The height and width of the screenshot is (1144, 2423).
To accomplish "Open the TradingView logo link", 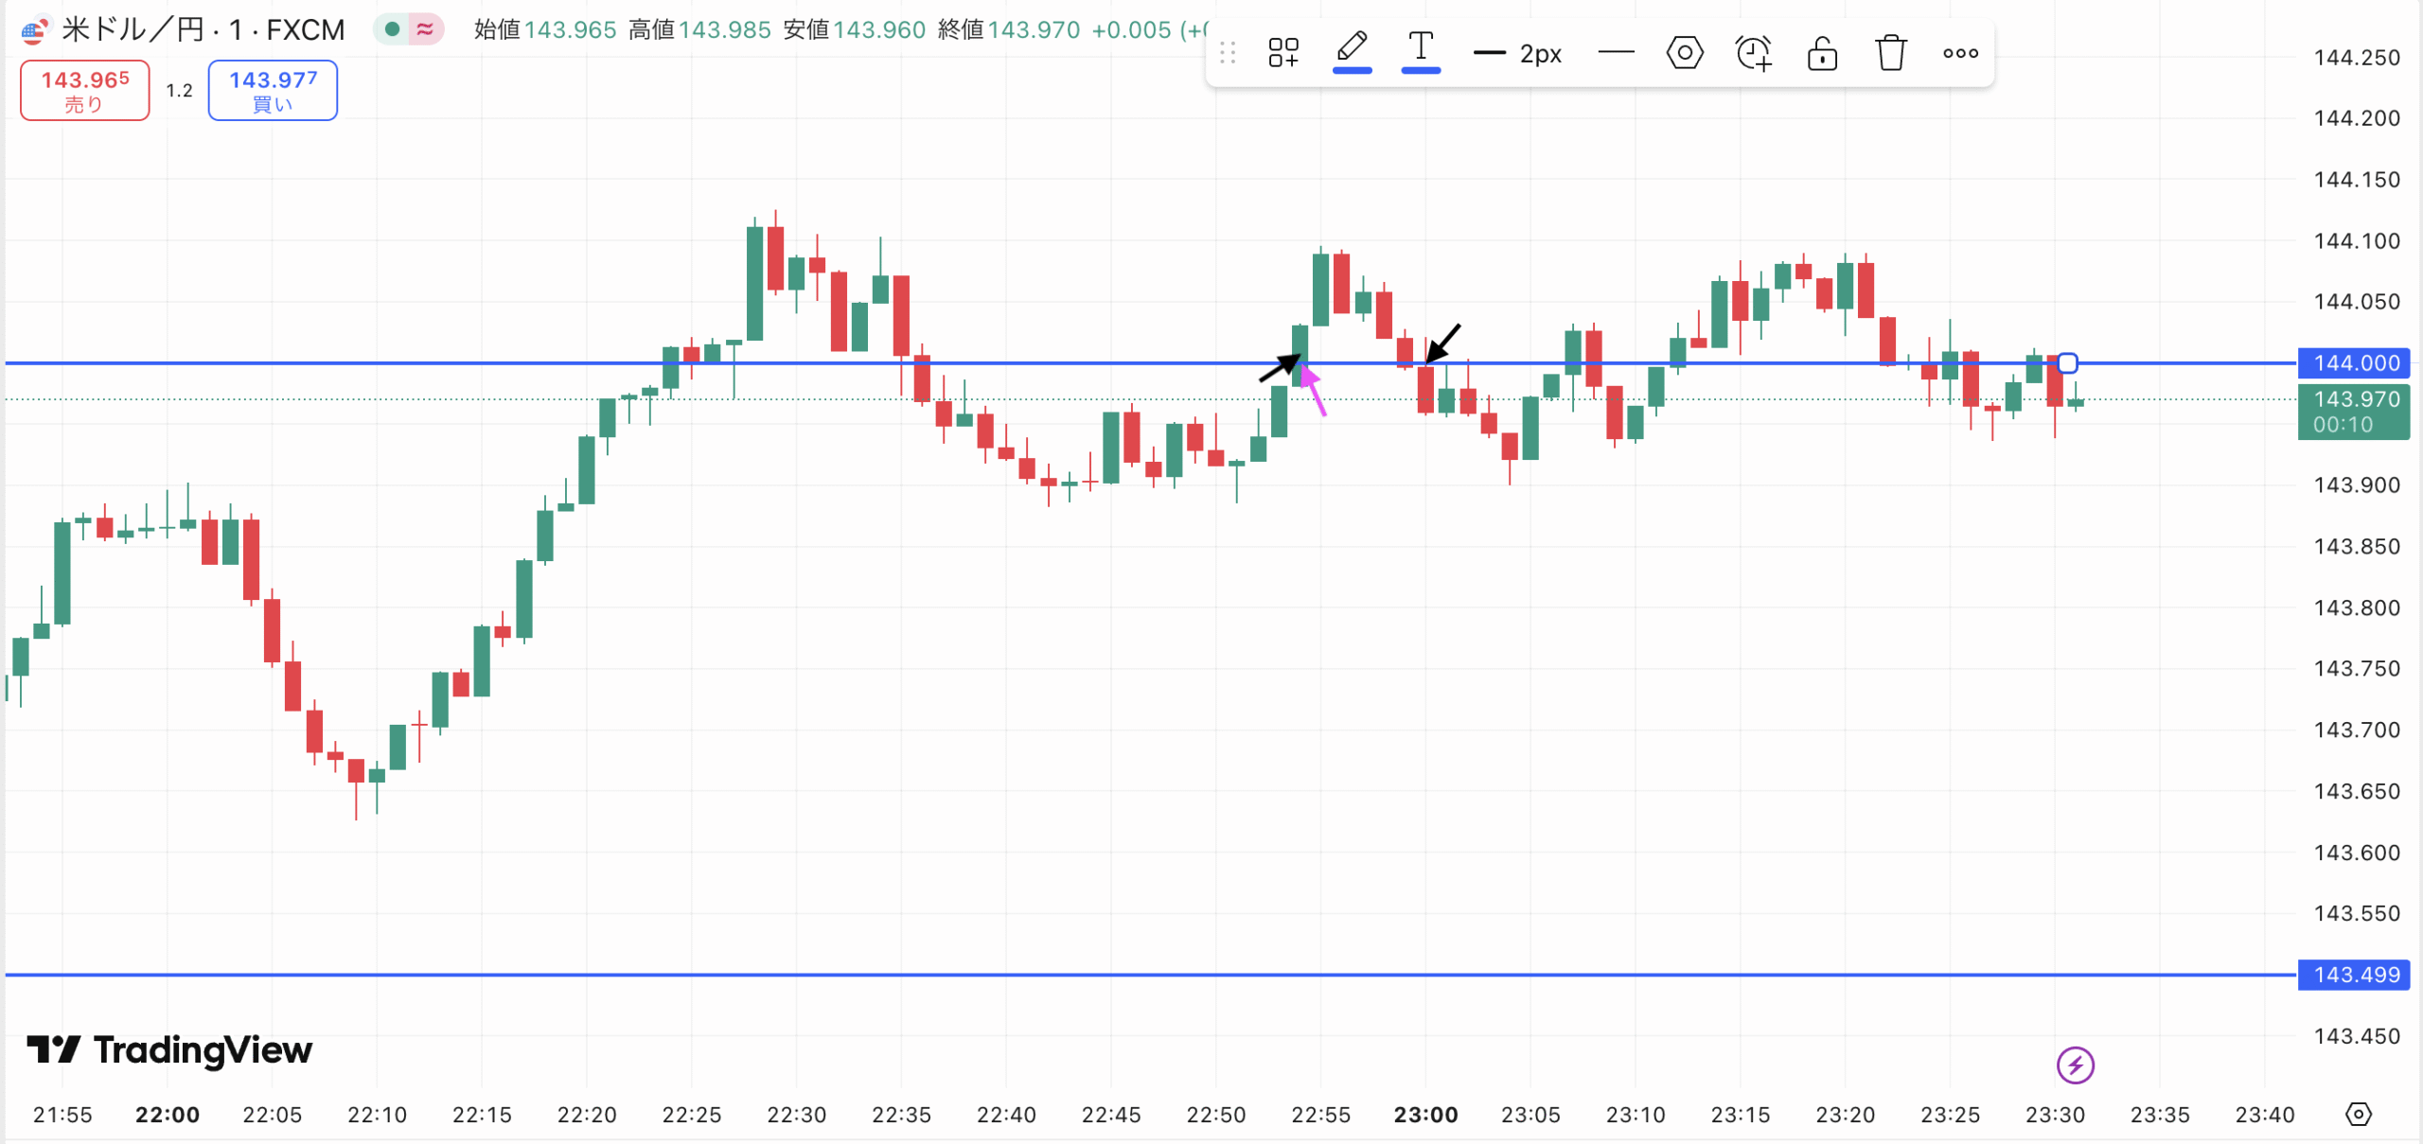I will (x=170, y=1049).
